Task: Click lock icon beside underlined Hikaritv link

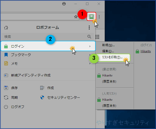Action: click(x=137, y=51)
